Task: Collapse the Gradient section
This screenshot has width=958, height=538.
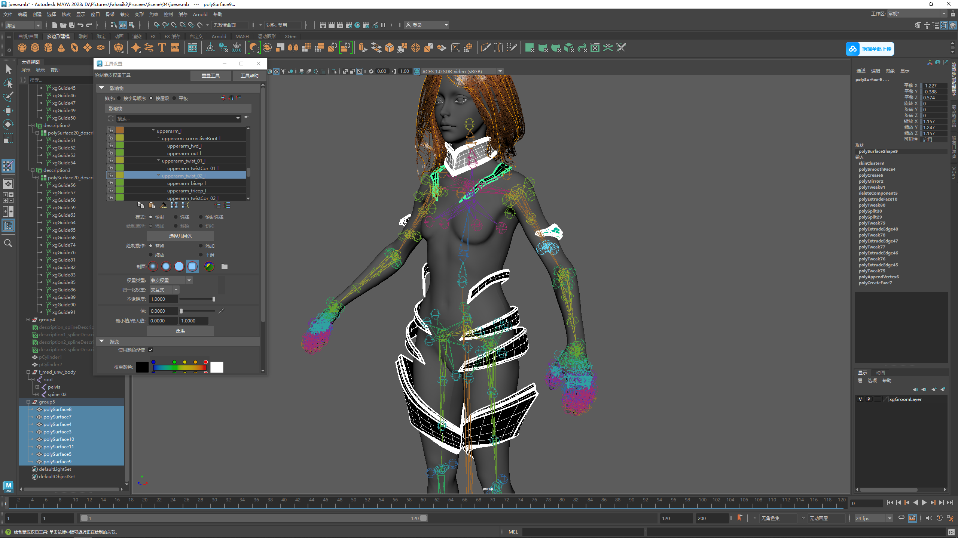Action: coord(101,341)
